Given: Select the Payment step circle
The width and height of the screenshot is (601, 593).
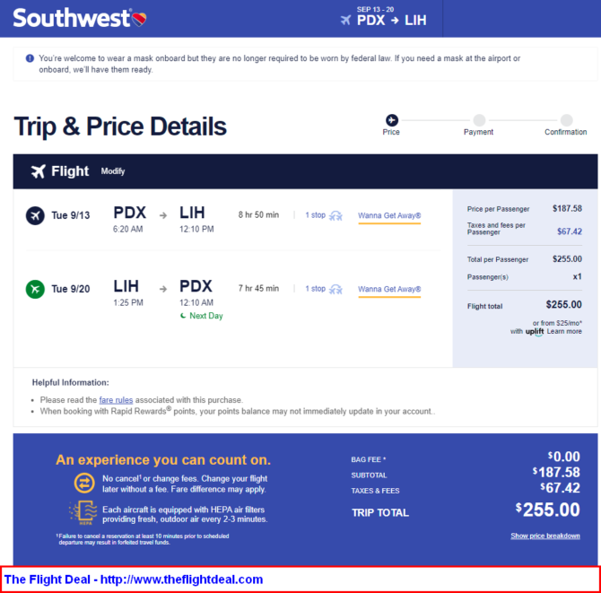Looking at the screenshot, I should tap(479, 120).
